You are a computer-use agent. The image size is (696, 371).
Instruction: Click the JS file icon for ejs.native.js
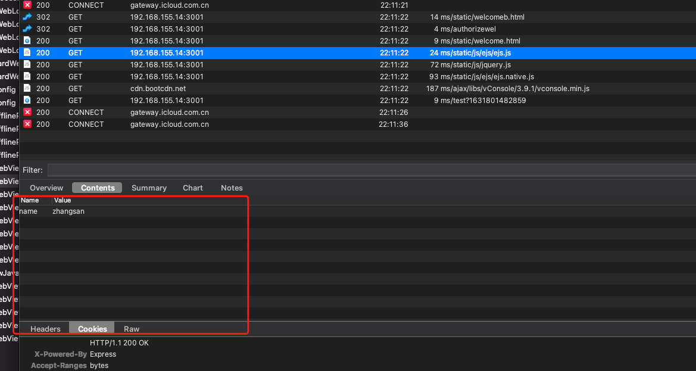tap(27, 76)
